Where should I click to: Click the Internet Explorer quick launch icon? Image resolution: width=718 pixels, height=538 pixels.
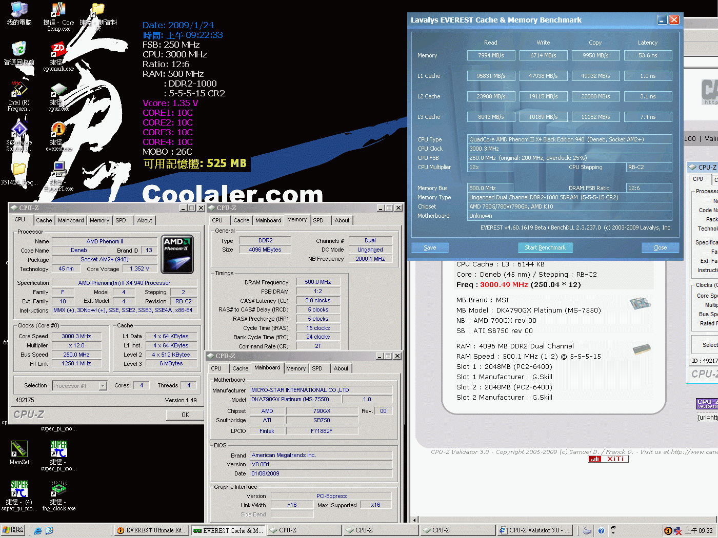38,531
